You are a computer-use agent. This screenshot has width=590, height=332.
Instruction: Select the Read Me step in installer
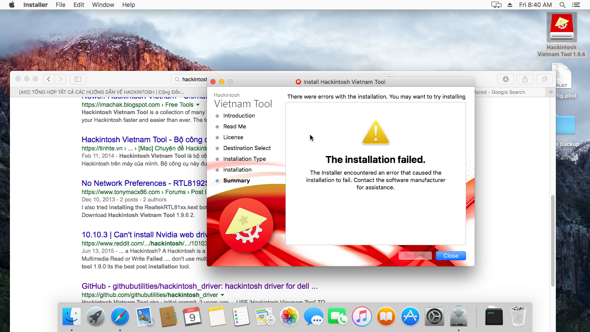(x=235, y=126)
